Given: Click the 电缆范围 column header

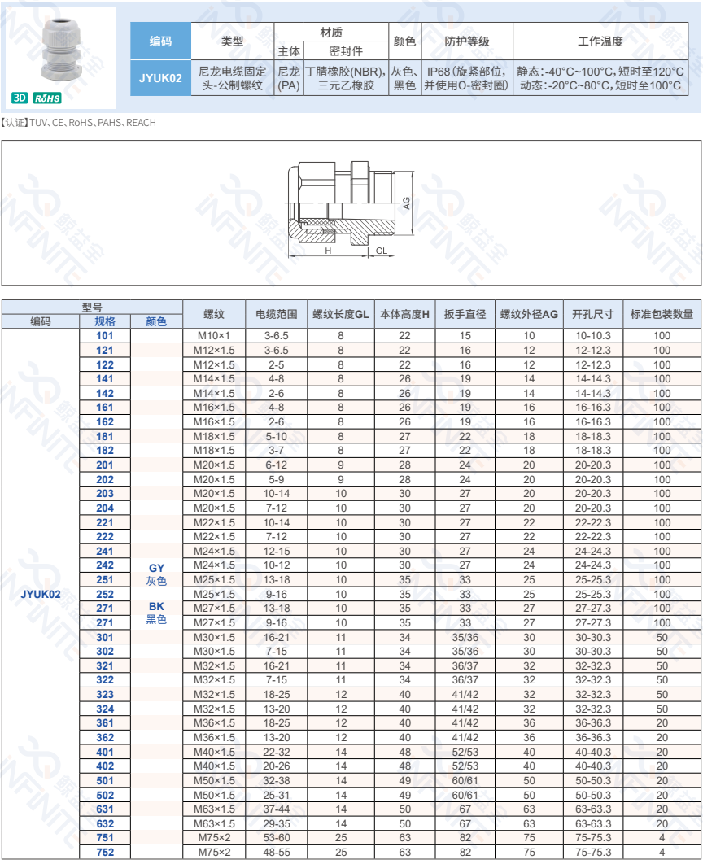Looking at the screenshot, I should click(276, 314).
